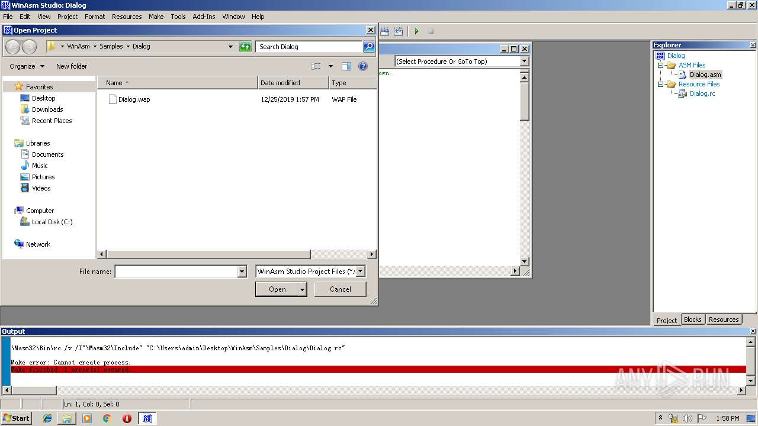The width and height of the screenshot is (758, 426).
Task: Select Computer in sidebar
Action: [40, 211]
